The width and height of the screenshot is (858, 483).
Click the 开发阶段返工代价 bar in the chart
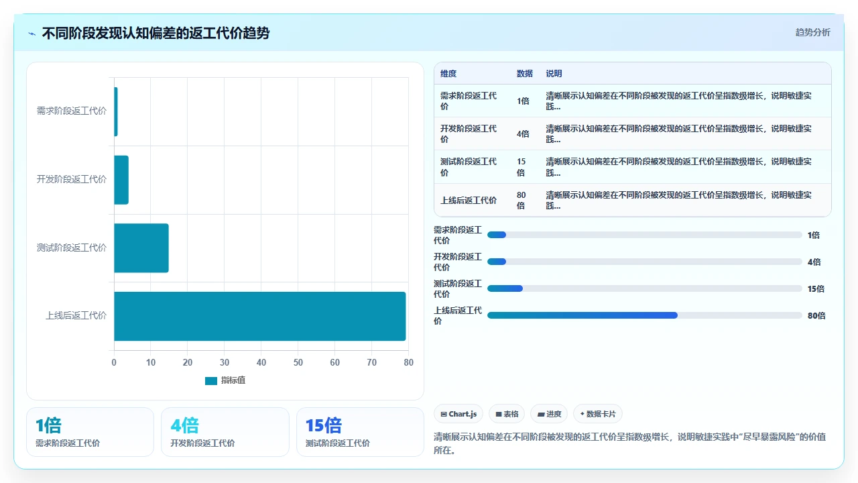[x=121, y=180]
